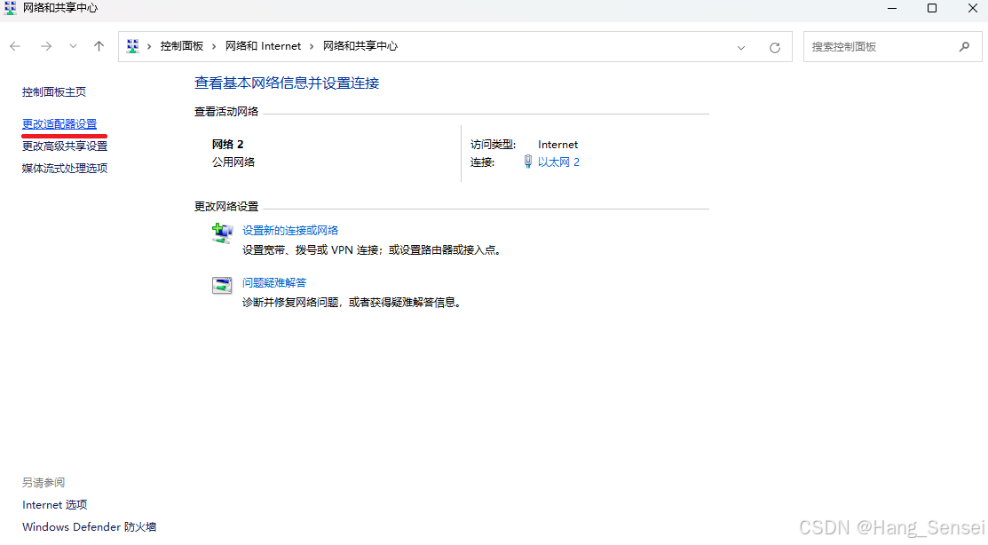988x545 pixels.
Task: Expand chevron before 控制面板 breadcrumb
Action: [x=149, y=47]
